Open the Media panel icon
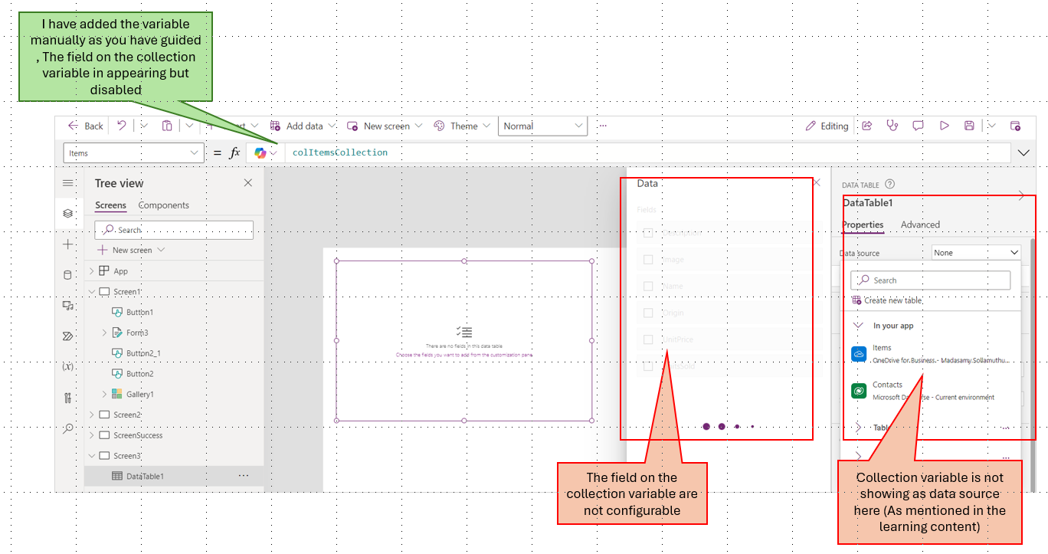The image size is (1048, 554). pyautogui.click(x=67, y=305)
